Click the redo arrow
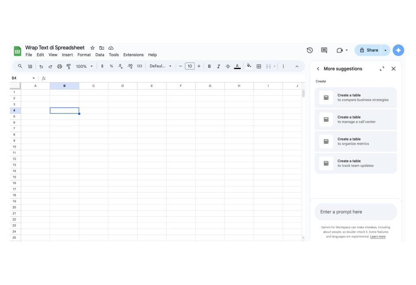The width and height of the screenshot is (416, 285). pyautogui.click(x=50, y=66)
